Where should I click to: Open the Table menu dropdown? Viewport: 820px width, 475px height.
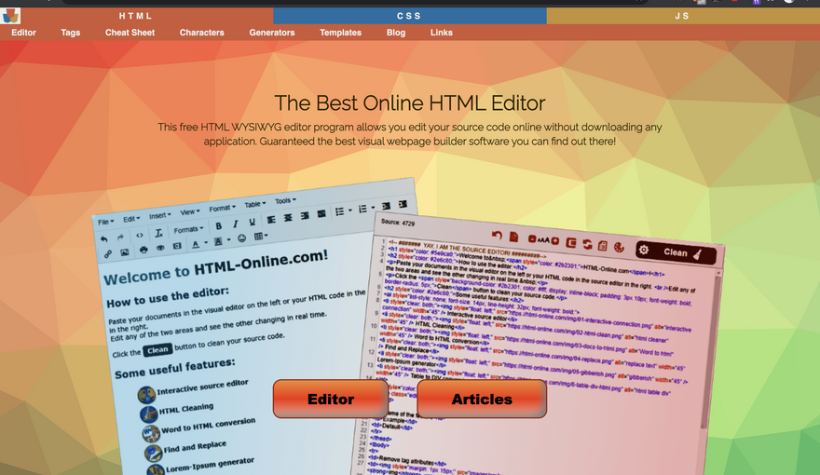pyautogui.click(x=254, y=203)
